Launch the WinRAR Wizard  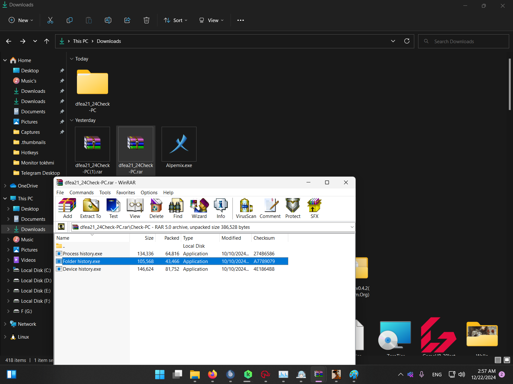pos(199,208)
